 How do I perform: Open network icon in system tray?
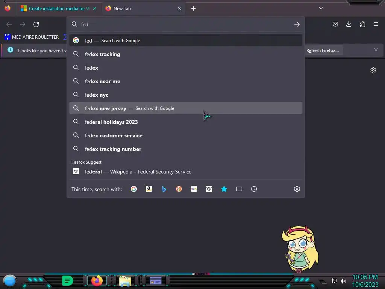(334, 281)
